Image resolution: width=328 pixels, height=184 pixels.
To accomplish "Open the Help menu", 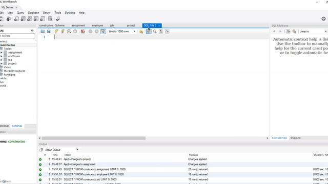I will pos(81,13).
